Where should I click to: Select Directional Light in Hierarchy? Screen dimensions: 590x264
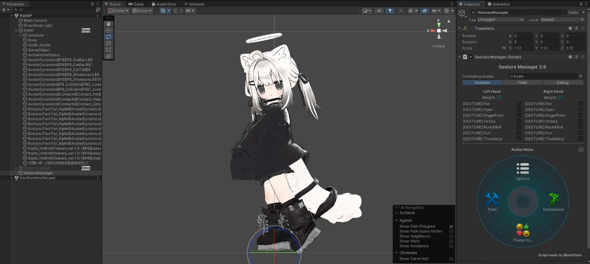(38, 25)
